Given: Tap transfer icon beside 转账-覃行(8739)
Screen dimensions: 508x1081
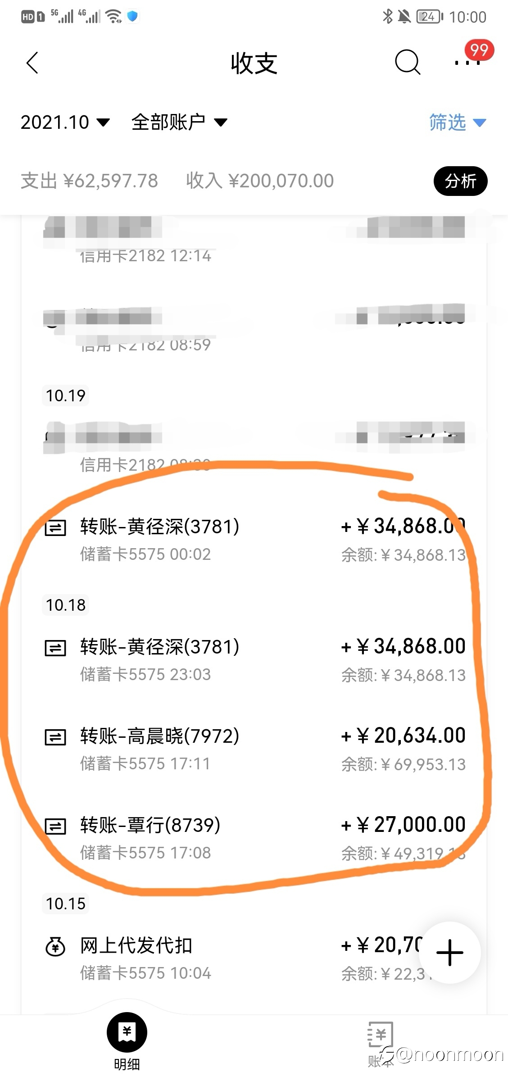Looking at the screenshot, I should pyautogui.click(x=55, y=827).
